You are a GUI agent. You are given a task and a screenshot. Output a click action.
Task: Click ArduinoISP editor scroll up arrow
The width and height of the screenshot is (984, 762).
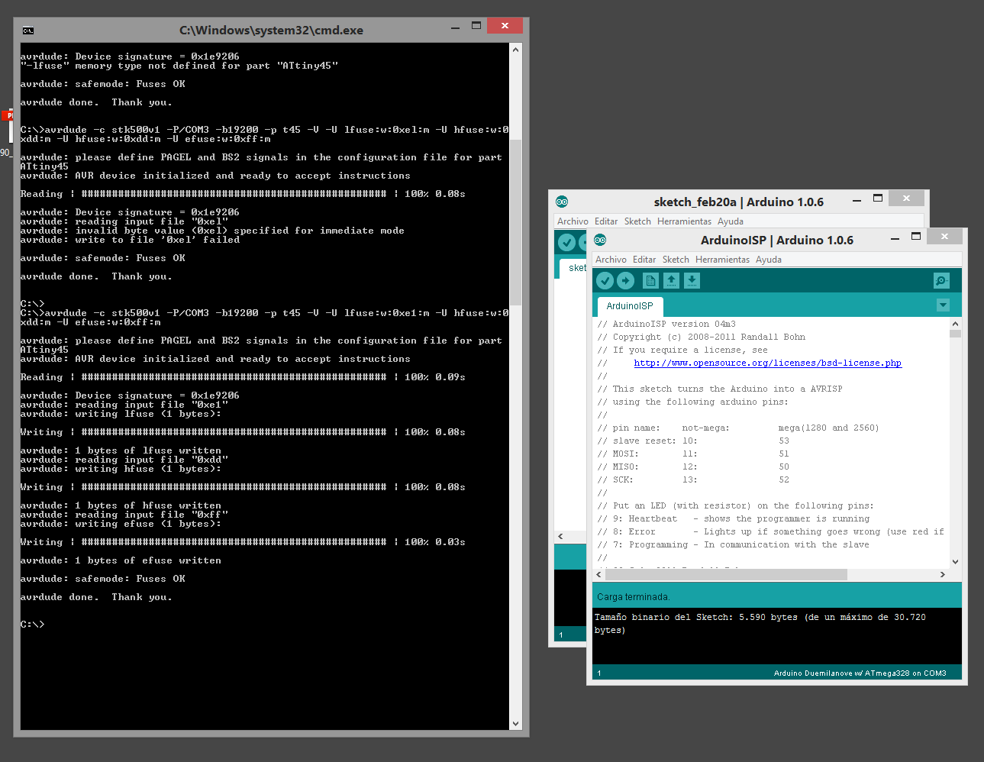(x=956, y=324)
